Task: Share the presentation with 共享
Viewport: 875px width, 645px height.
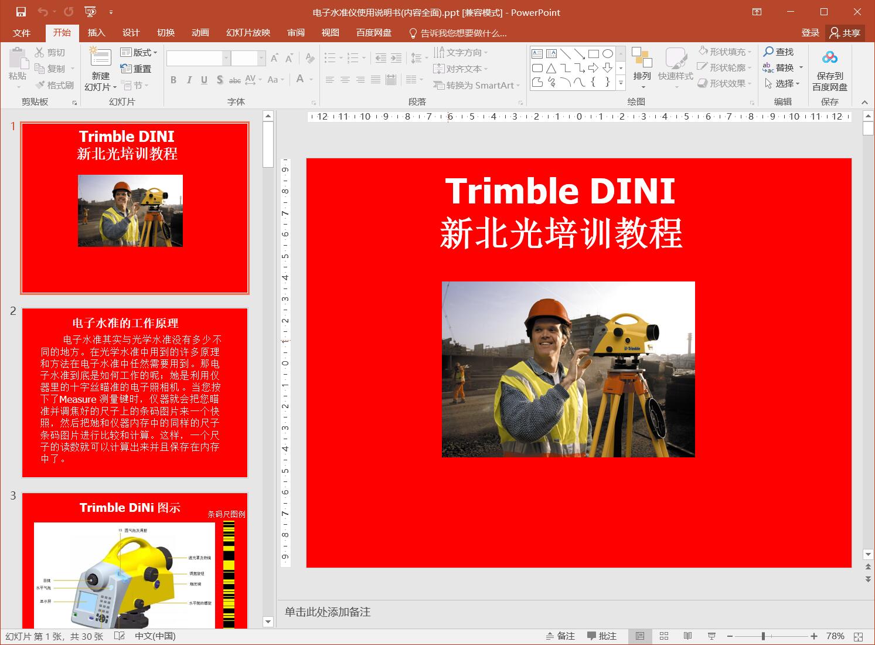Action: click(x=845, y=33)
